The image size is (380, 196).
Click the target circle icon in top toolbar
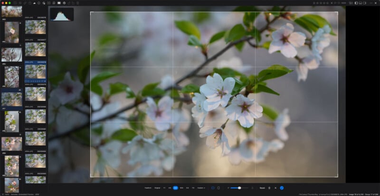pos(64,3)
